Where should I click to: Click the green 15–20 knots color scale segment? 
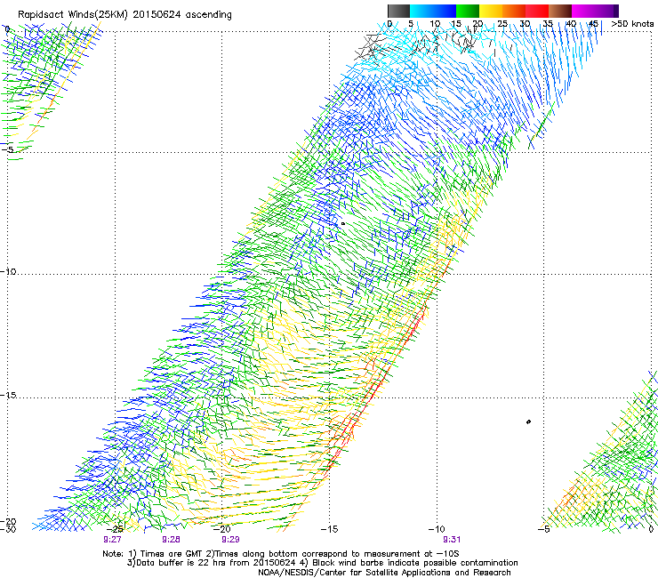click(468, 11)
